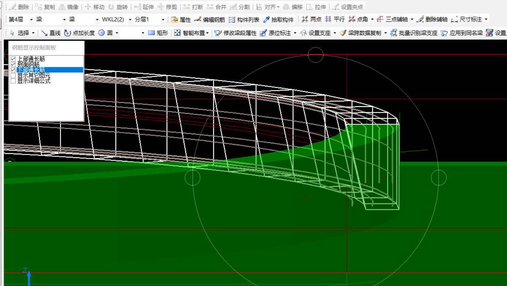The width and height of the screenshot is (507, 286).
Task: Open 构件列表 (component list)
Action: [244, 20]
